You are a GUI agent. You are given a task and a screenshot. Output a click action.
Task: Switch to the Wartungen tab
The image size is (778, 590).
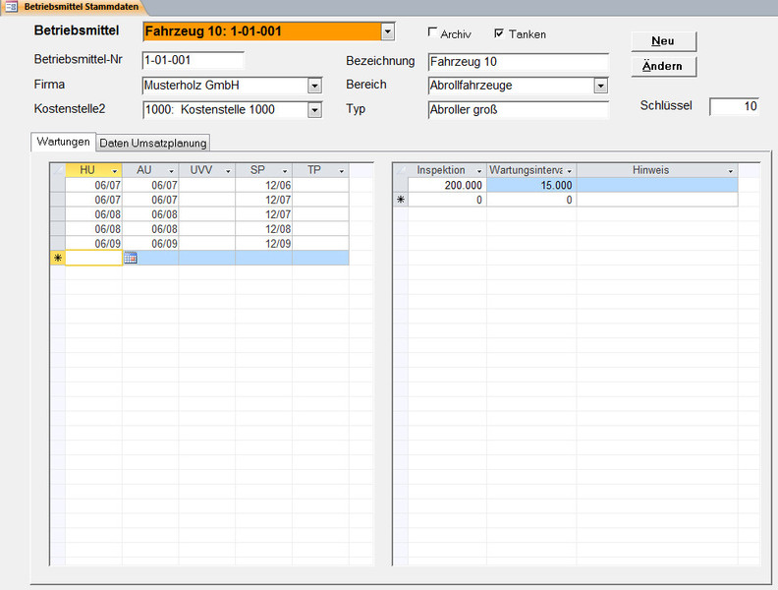click(63, 142)
